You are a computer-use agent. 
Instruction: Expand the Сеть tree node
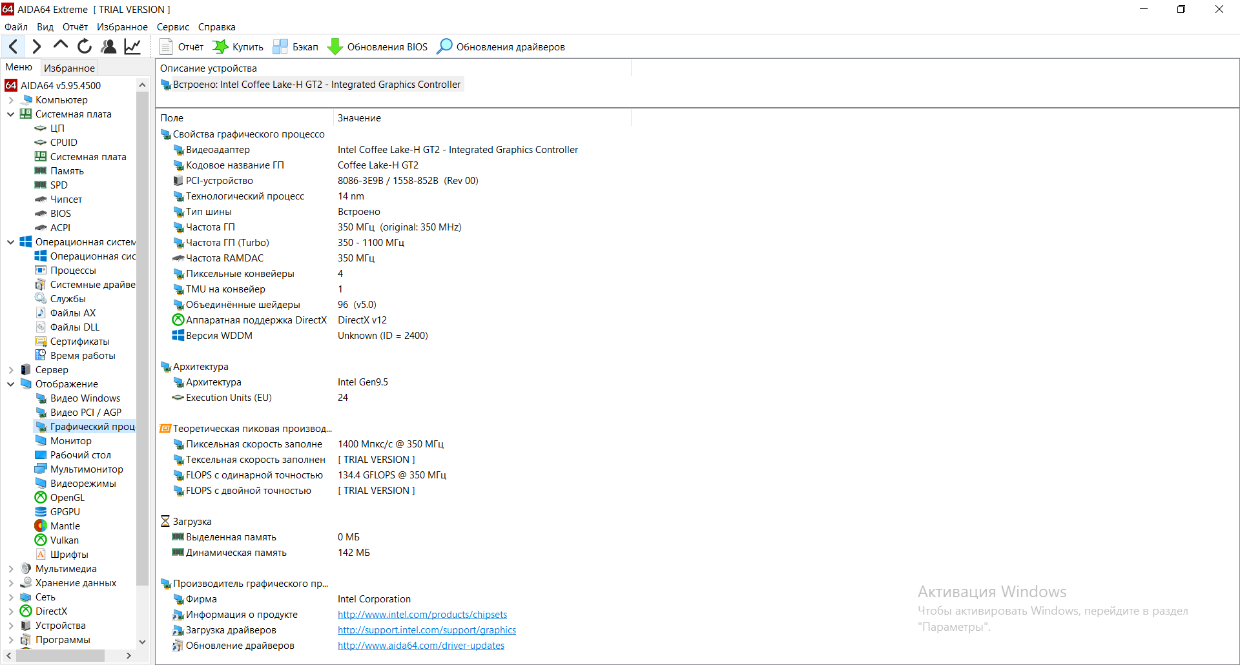click(11, 597)
